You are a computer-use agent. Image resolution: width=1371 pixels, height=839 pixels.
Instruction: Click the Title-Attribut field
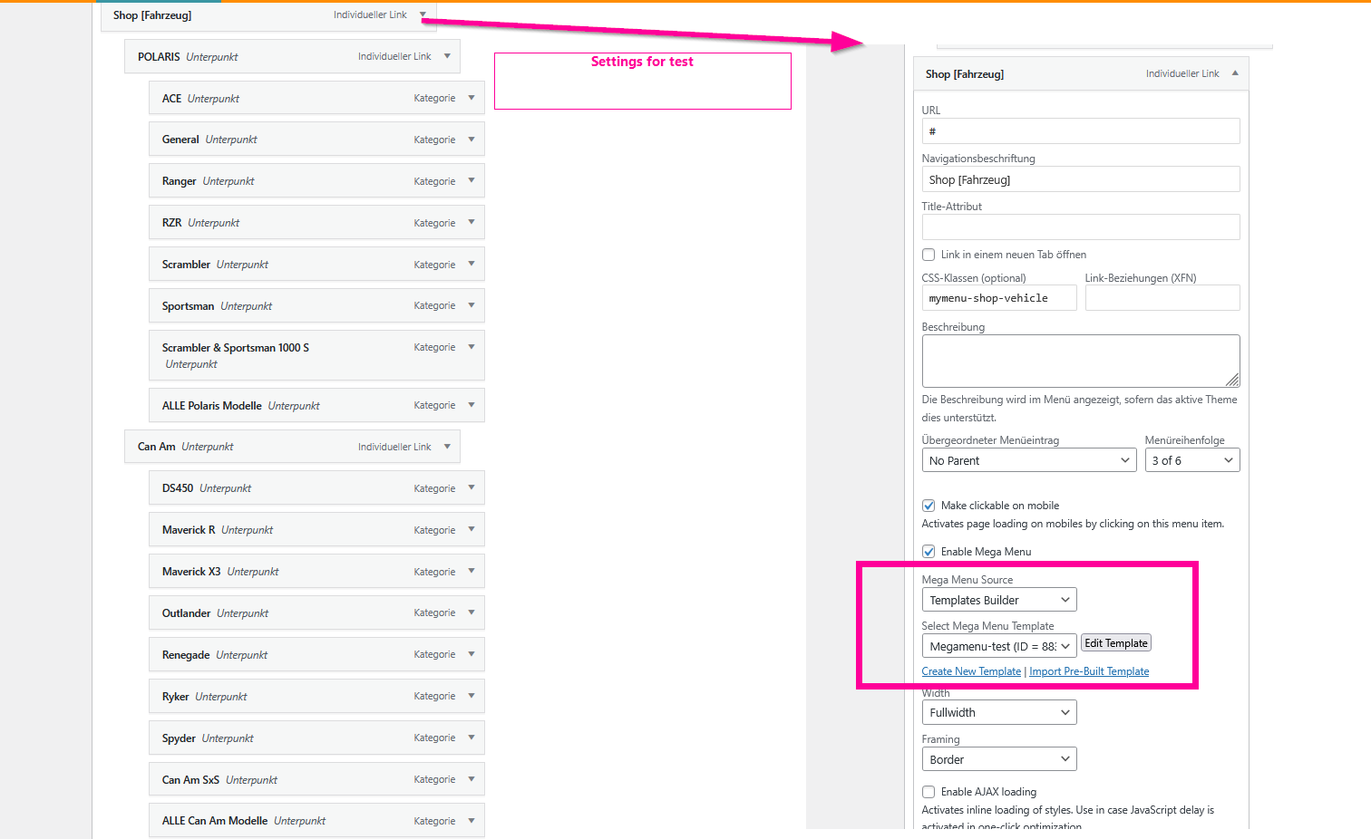click(x=1081, y=227)
